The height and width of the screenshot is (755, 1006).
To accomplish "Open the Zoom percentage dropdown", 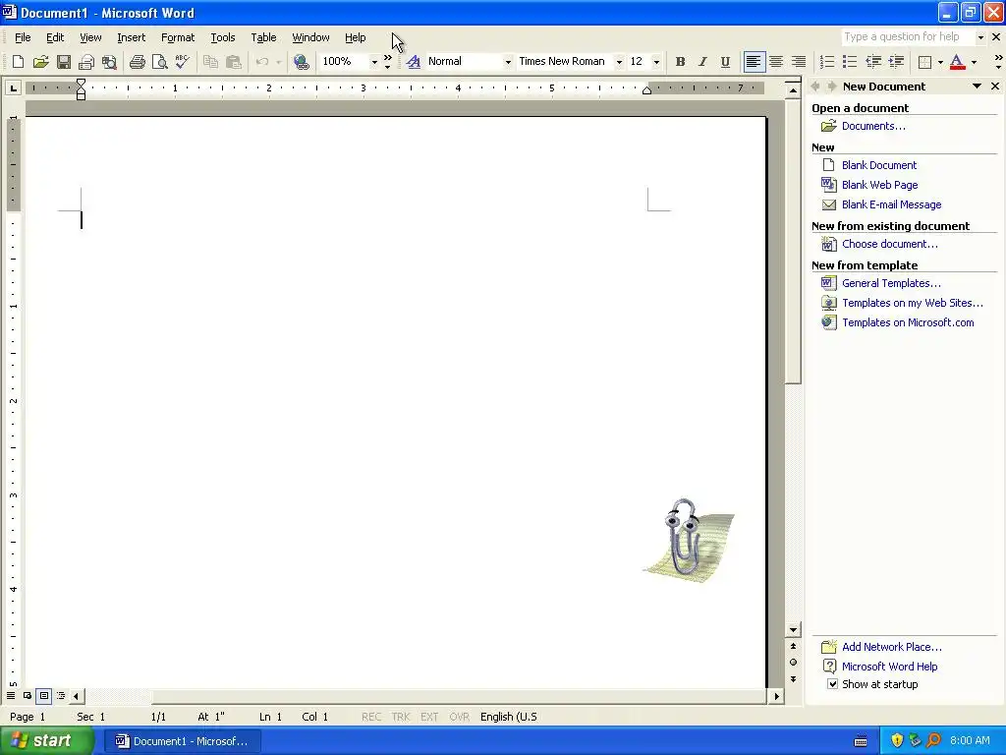I will [374, 62].
